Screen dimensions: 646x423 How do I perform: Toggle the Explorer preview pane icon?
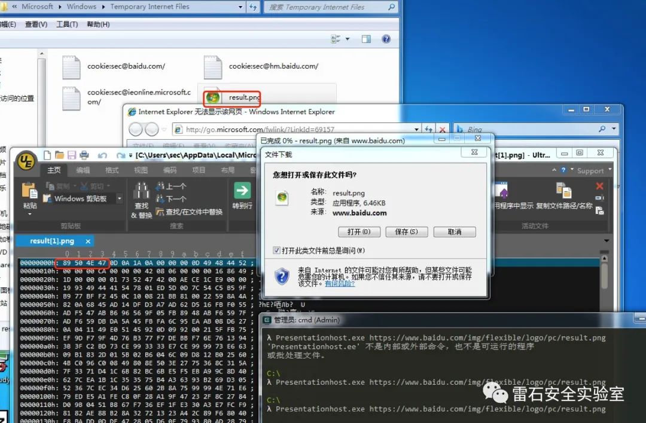point(366,39)
